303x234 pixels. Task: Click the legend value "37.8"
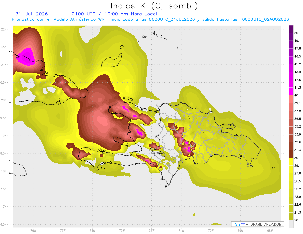point(298,111)
